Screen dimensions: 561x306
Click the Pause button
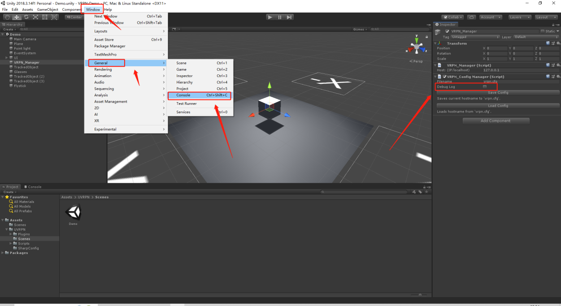point(280,17)
